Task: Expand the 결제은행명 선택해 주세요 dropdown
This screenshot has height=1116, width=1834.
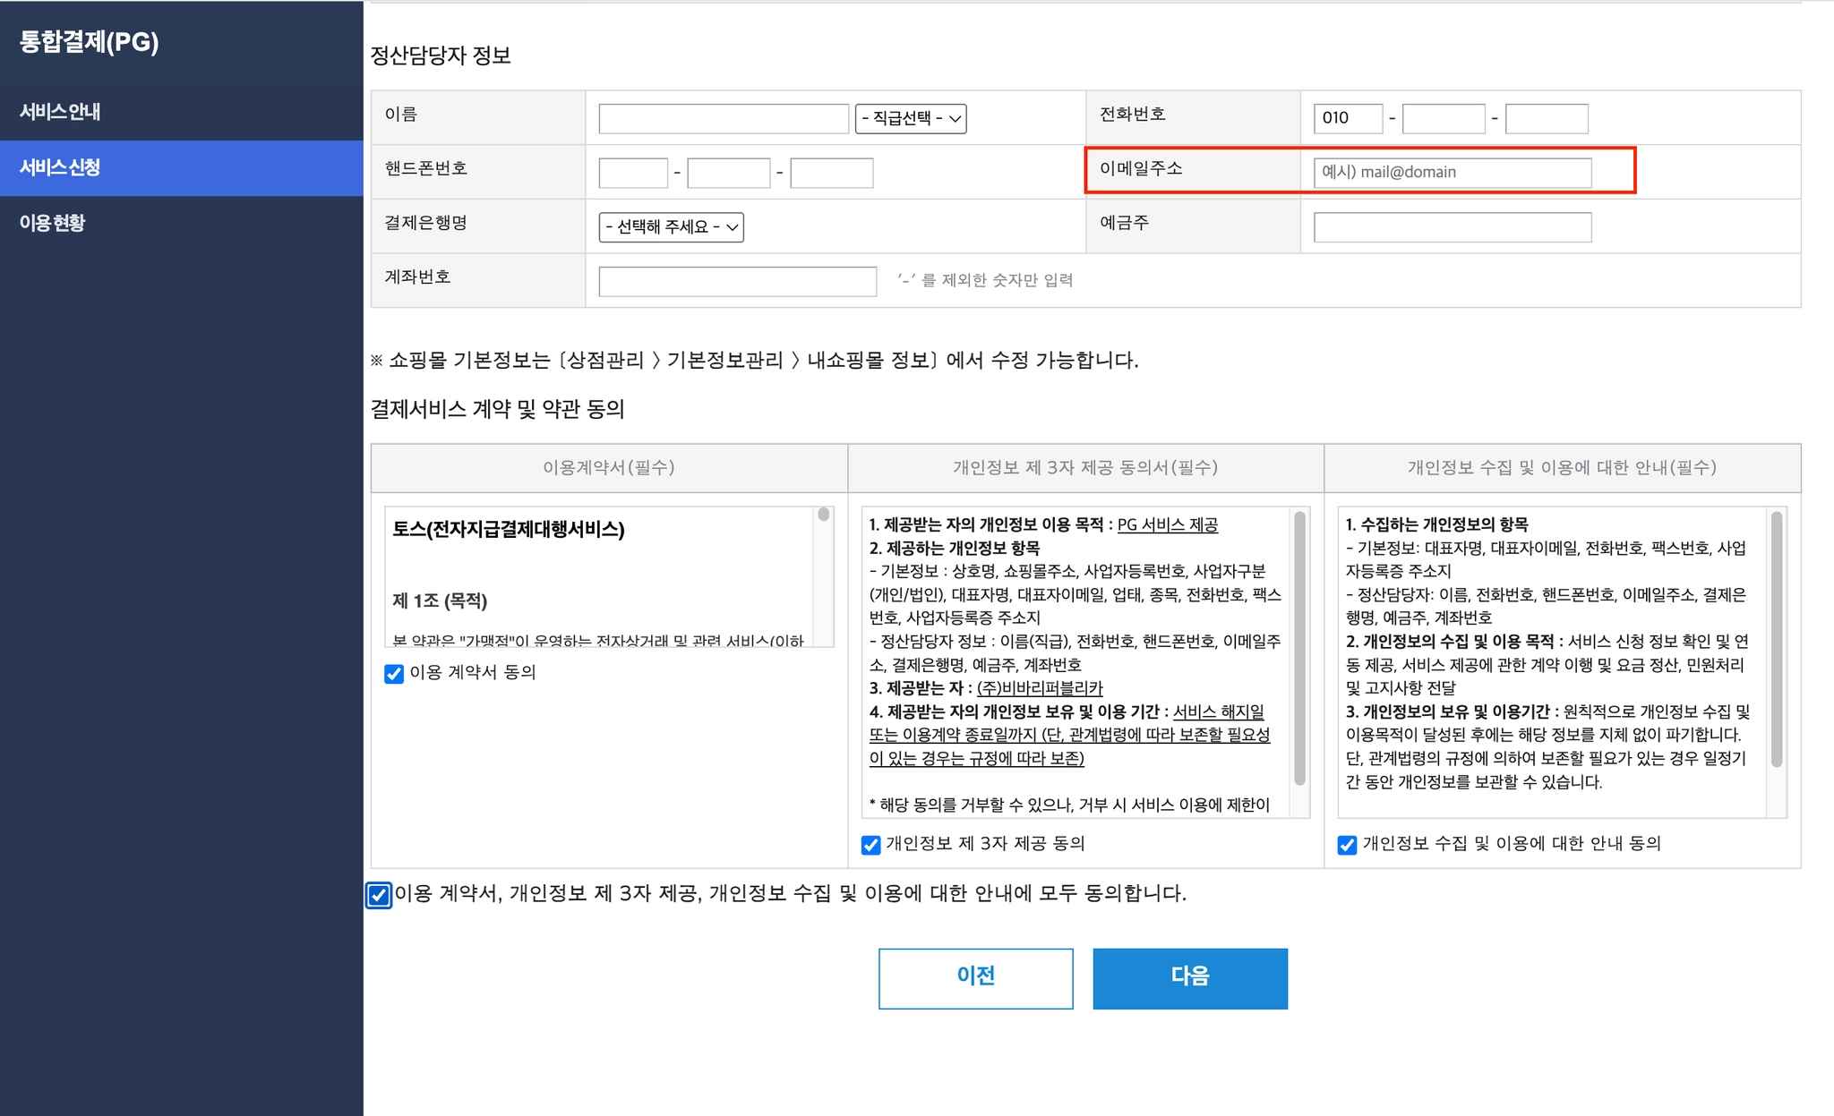Action: (x=671, y=227)
